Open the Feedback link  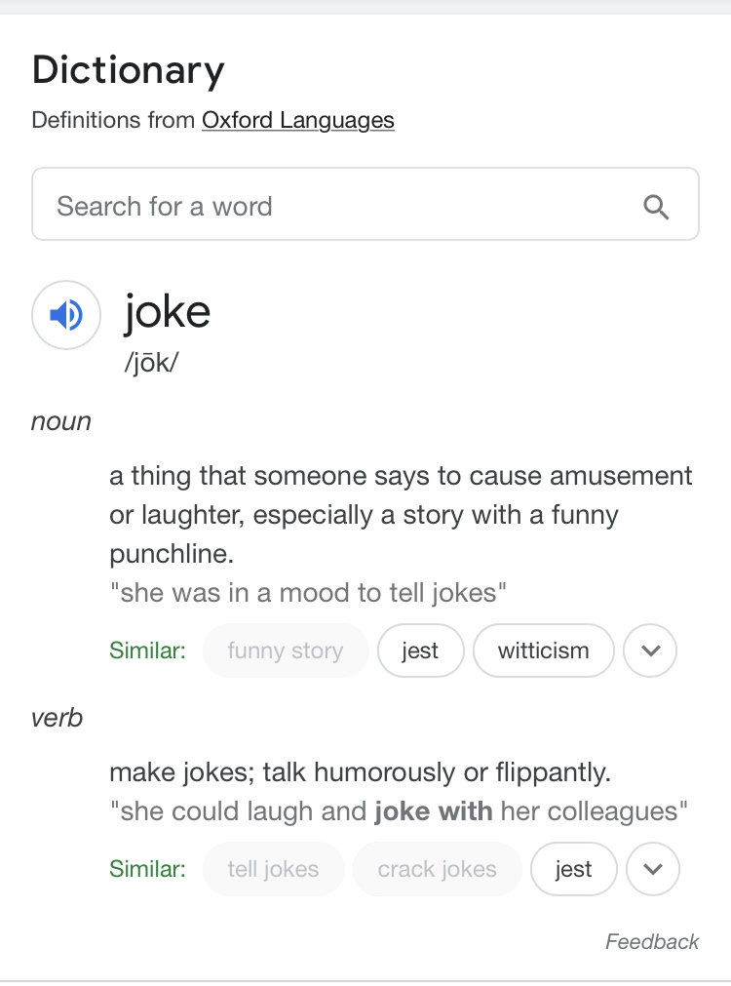click(652, 941)
